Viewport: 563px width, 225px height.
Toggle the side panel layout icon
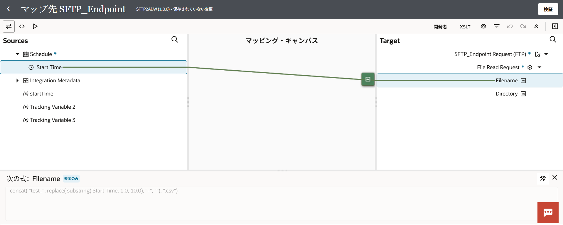(555, 26)
